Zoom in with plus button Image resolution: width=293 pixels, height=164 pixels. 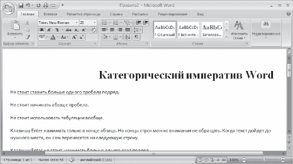pos(283,160)
